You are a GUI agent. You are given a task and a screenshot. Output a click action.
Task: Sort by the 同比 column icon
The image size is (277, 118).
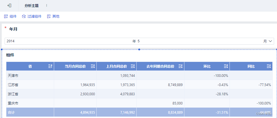(269, 66)
